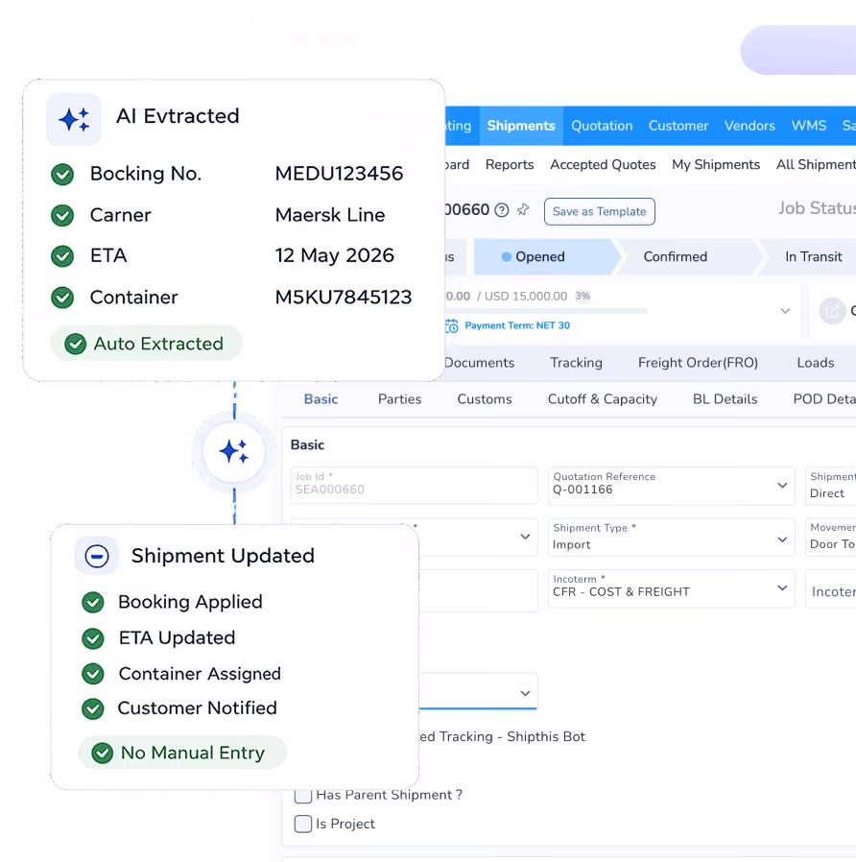Click the check icon in Auto Extracted badge
This screenshot has height=862, width=856.
click(x=75, y=345)
